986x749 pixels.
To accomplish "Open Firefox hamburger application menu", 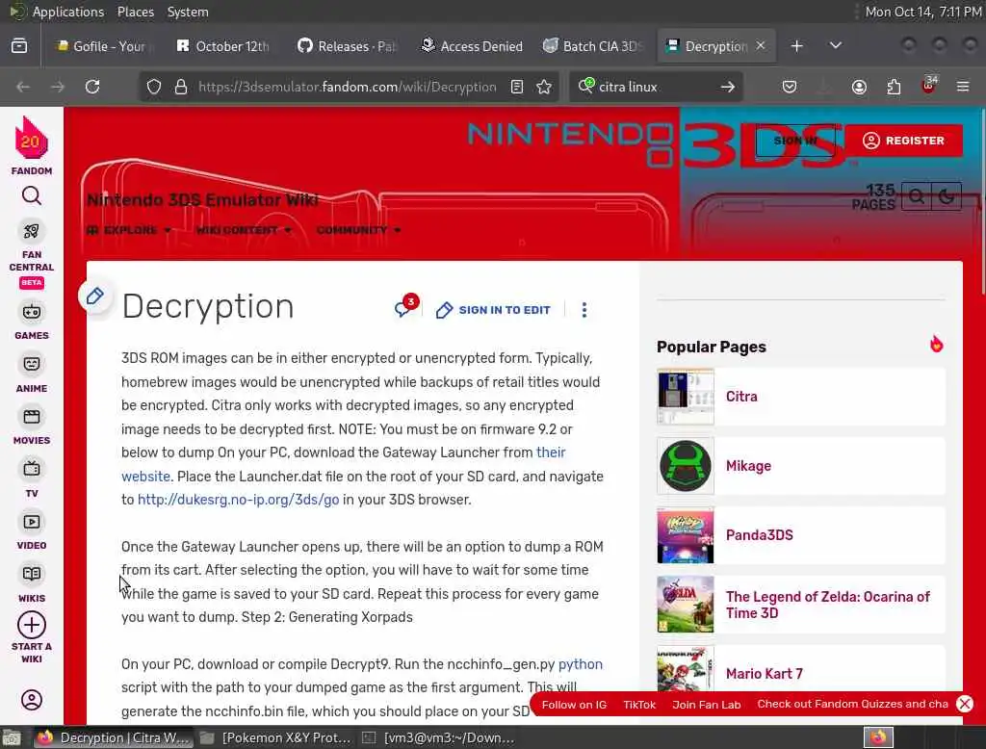I will [963, 87].
